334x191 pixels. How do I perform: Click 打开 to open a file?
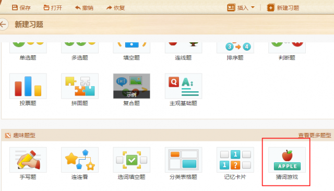(x=53, y=8)
